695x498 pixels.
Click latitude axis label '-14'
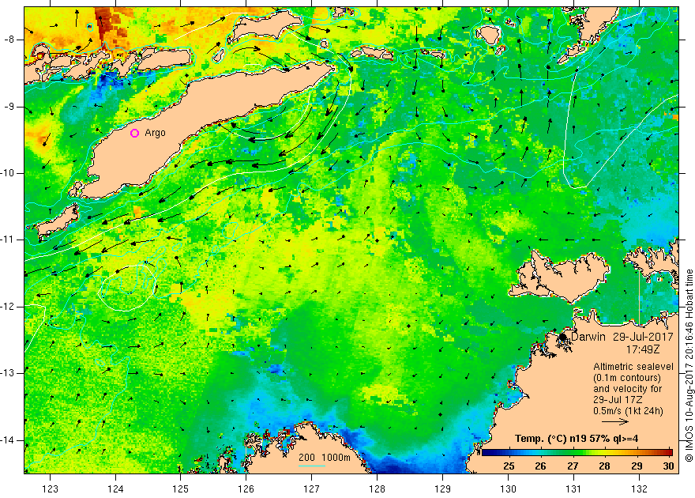coord(8,440)
